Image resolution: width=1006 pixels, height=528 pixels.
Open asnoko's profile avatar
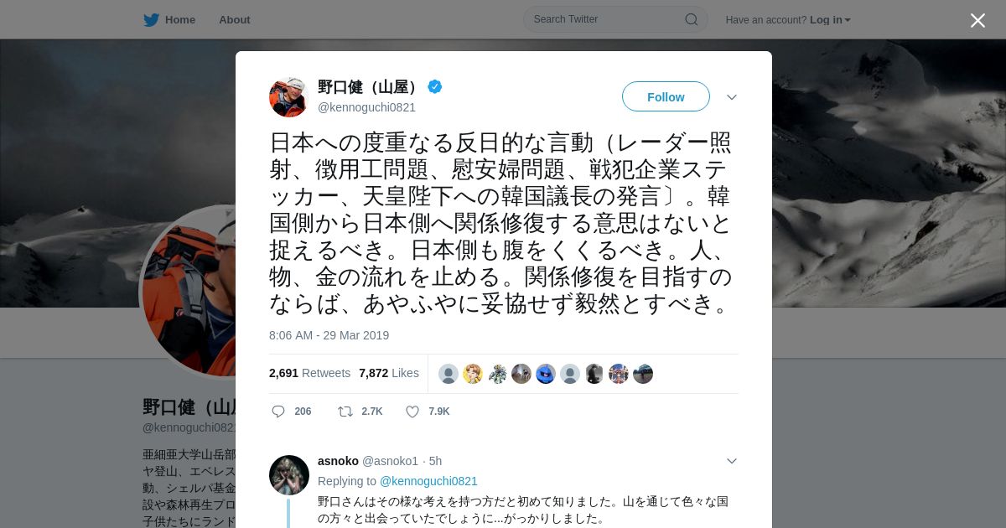pyautogui.click(x=289, y=475)
